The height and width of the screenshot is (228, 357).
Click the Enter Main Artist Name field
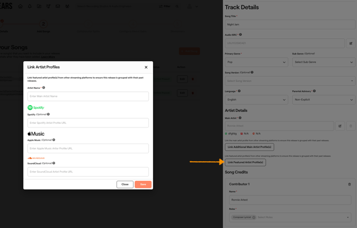point(88,96)
